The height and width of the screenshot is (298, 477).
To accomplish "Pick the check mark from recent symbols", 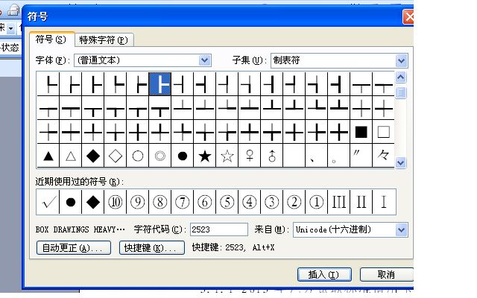I will pos(48,202).
